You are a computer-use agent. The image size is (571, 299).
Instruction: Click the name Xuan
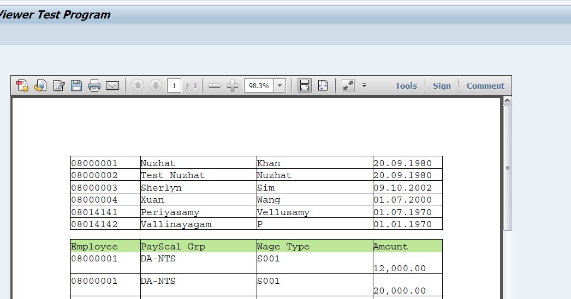tap(152, 199)
